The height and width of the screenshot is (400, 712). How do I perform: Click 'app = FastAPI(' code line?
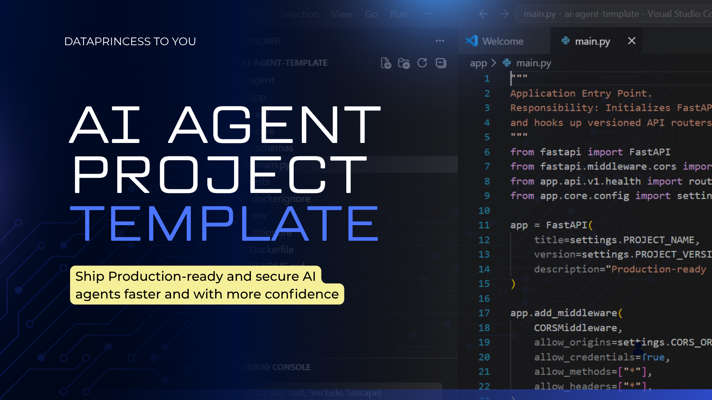[551, 225]
